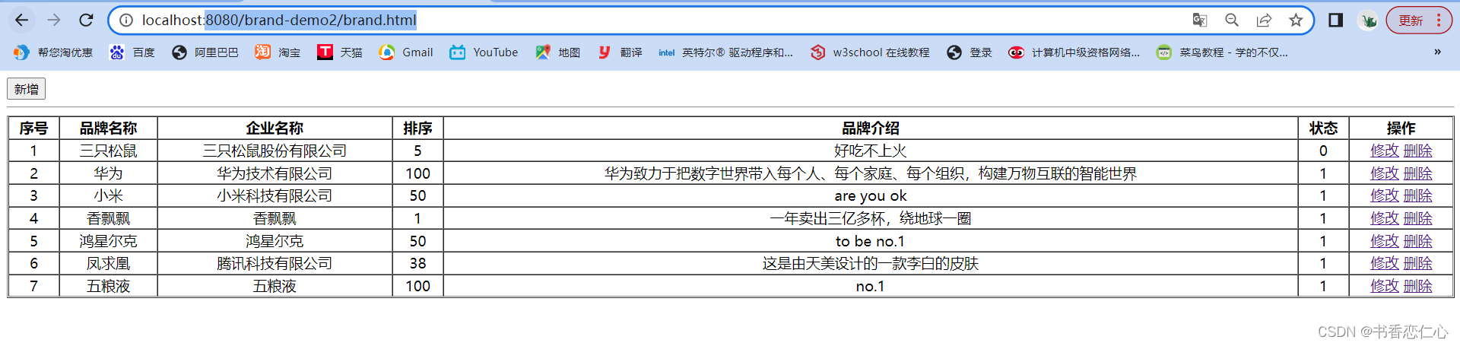This screenshot has height=346, width=1460.
Task: Share this page icon
Action: (1264, 21)
